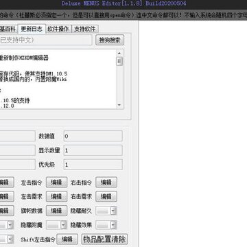Click the 数据值 input field
The image size is (247, 247).
coord(93,137)
